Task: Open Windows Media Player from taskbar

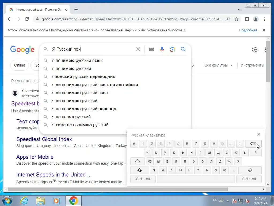Action: coord(57,201)
